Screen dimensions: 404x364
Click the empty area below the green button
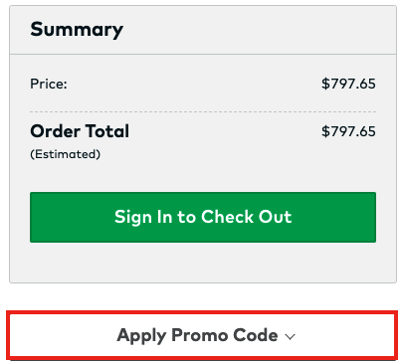203,263
